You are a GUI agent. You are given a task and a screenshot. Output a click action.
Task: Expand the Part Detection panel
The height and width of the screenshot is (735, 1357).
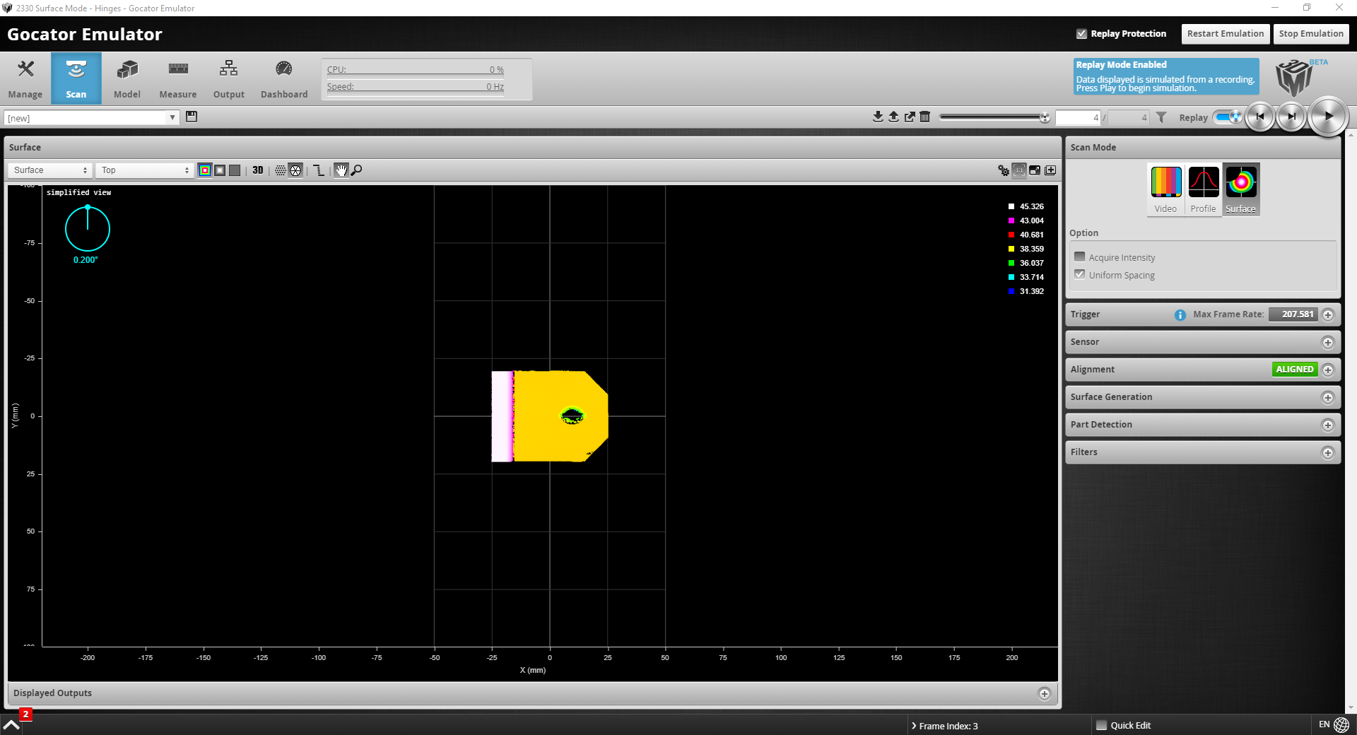(1327, 425)
